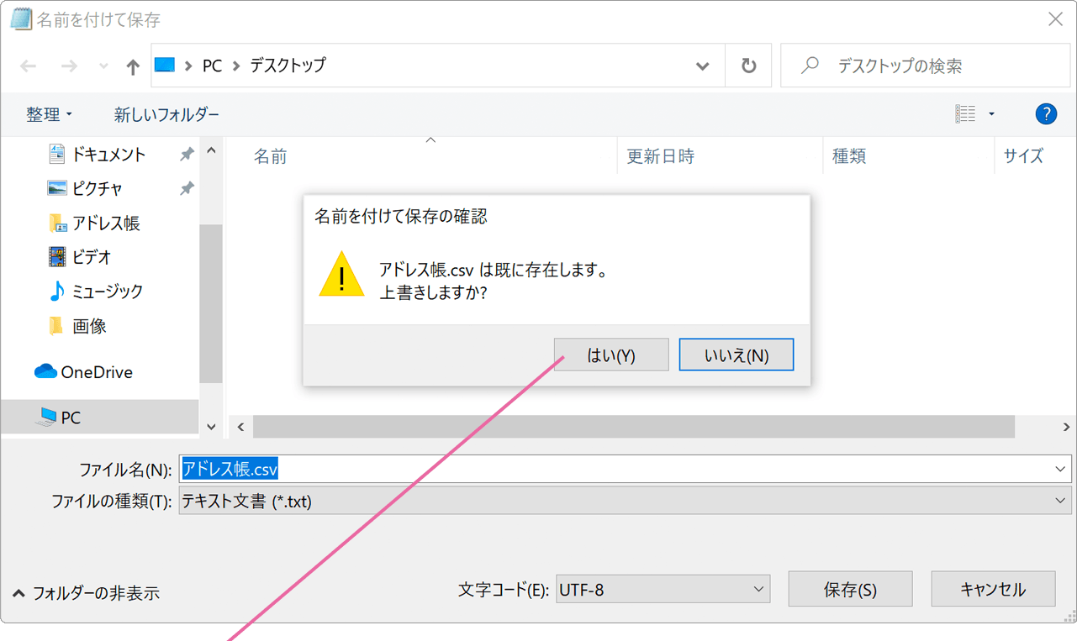This screenshot has height=641, width=1077.
Task: Select ミュージック in the sidebar
Action: [x=107, y=292]
